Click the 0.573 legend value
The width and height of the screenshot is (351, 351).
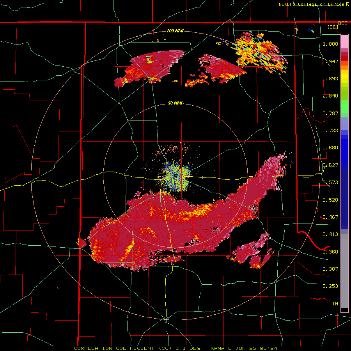(330, 183)
